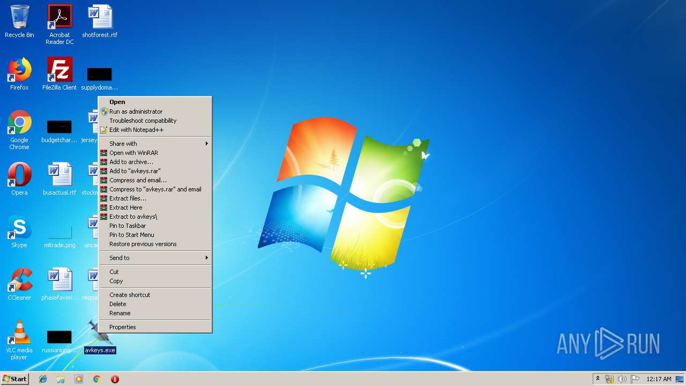Click the volume speaker tray icon
Viewport: 686px width, 386px height.
[622, 379]
